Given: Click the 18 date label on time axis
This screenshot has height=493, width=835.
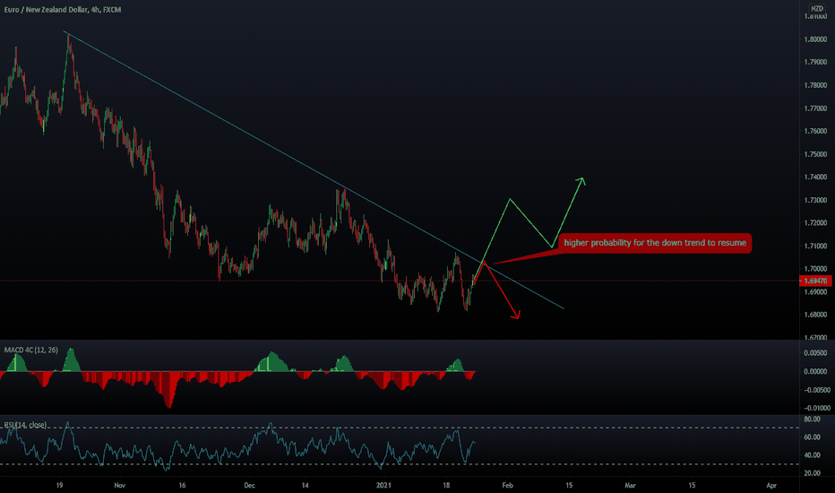Looking at the screenshot, I should click(446, 486).
